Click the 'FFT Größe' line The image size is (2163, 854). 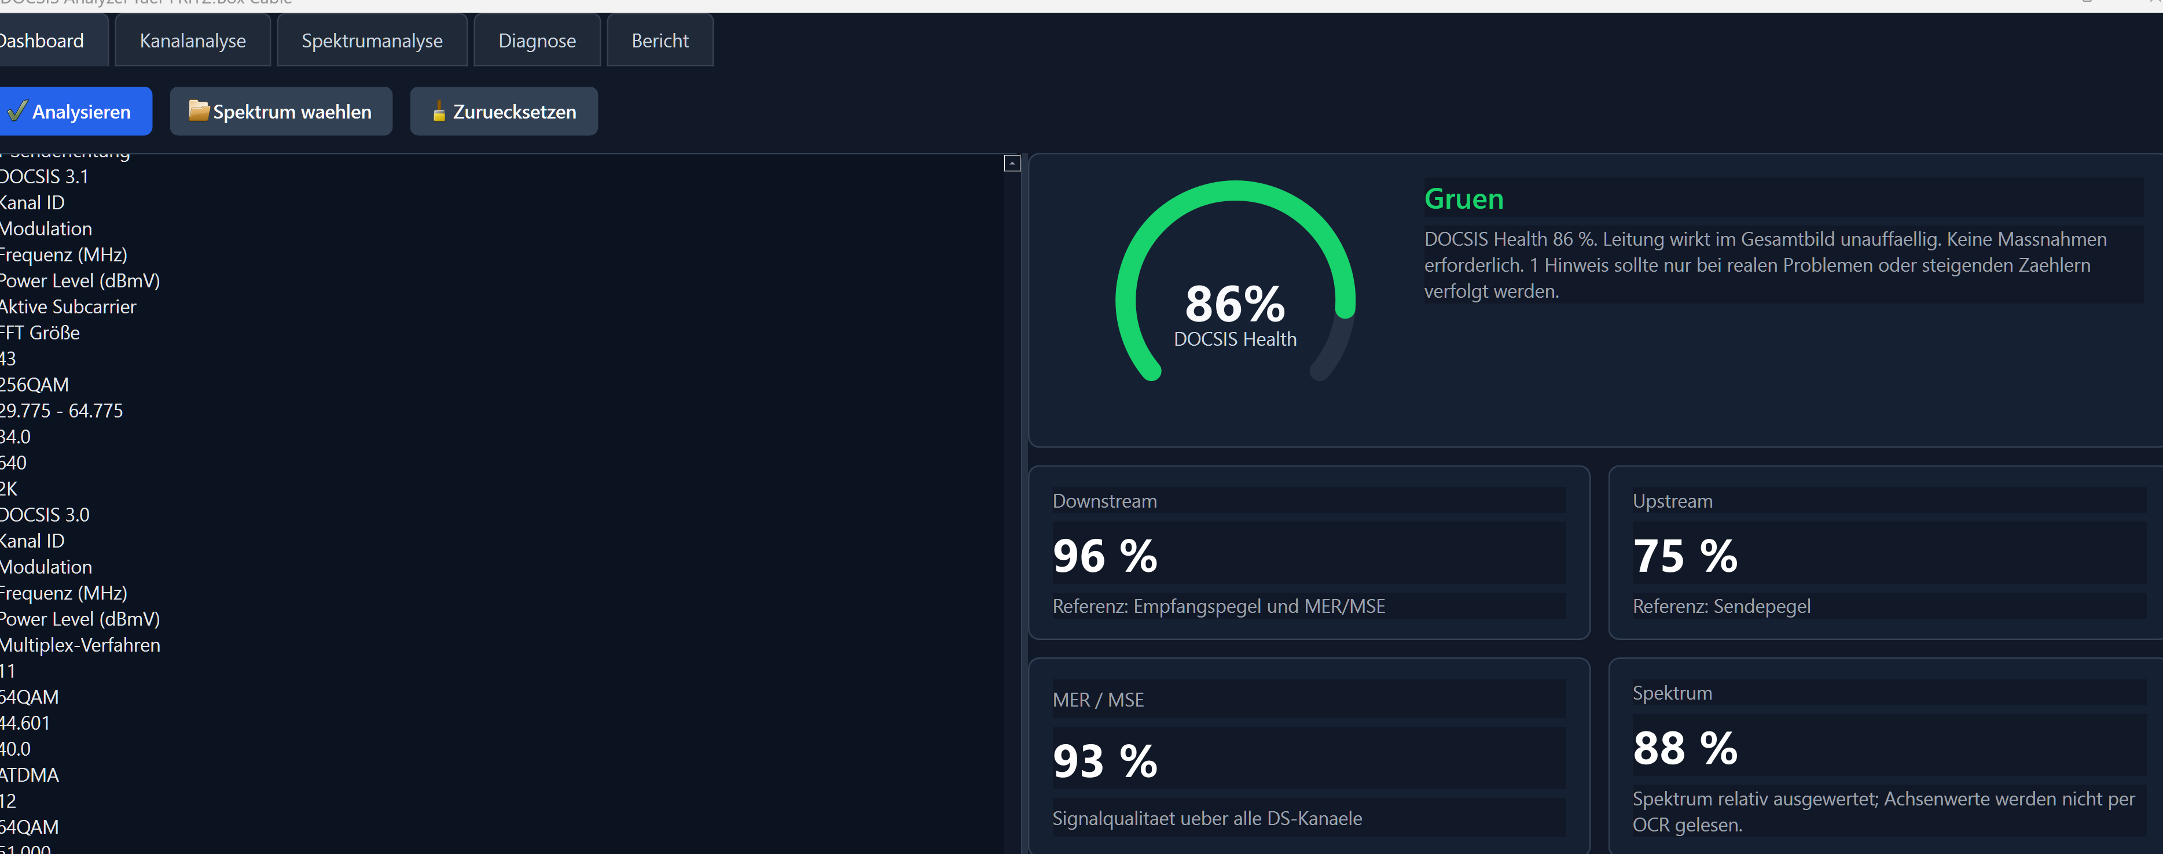coord(41,333)
